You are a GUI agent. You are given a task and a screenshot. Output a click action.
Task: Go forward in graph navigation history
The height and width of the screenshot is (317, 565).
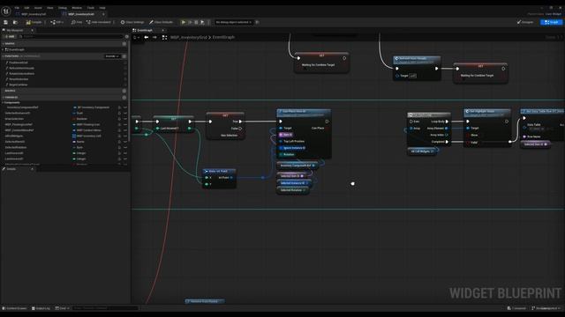pos(154,37)
